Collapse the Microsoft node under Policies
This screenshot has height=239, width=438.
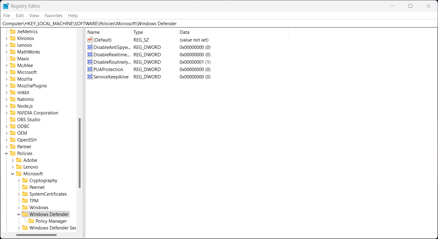coord(12,173)
